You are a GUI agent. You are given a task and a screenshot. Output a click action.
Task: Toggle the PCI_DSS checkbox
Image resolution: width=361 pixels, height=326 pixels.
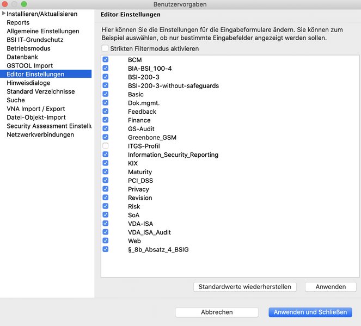coord(106,180)
